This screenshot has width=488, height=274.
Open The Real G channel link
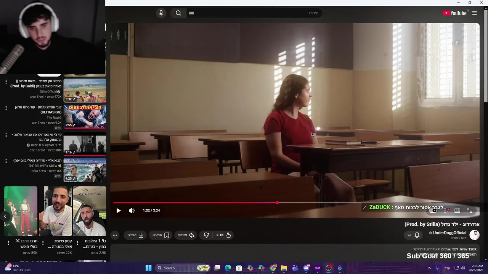[54, 118]
